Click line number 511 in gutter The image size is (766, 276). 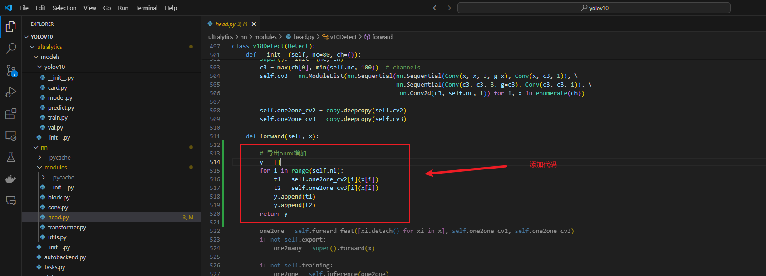pos(215,136)
